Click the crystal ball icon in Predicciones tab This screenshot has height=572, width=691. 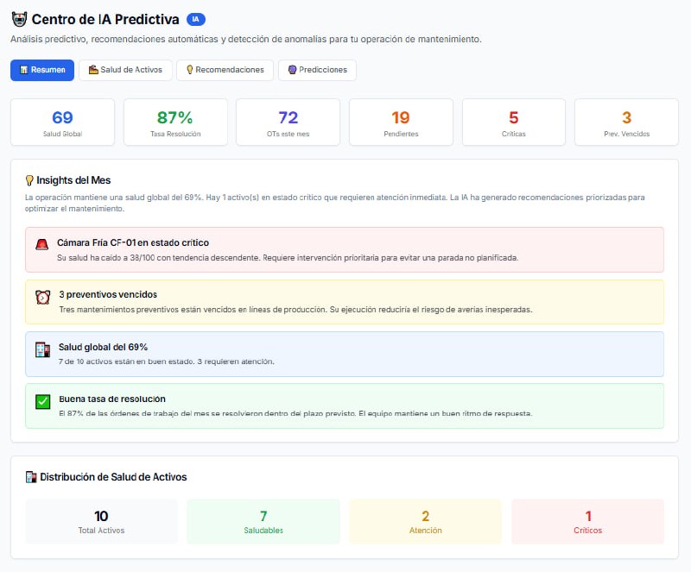[292, 70]
